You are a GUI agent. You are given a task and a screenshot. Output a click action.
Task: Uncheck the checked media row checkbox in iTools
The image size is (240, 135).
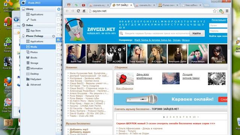(58, 40)
